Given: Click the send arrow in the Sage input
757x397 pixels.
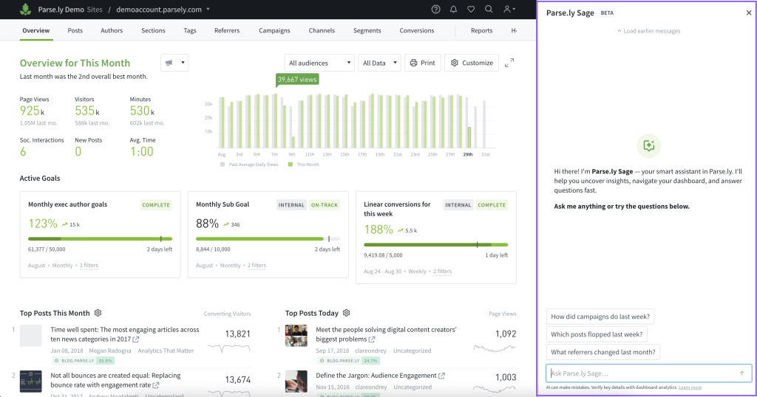Looking at the screenshot, I should coord(741,373).
